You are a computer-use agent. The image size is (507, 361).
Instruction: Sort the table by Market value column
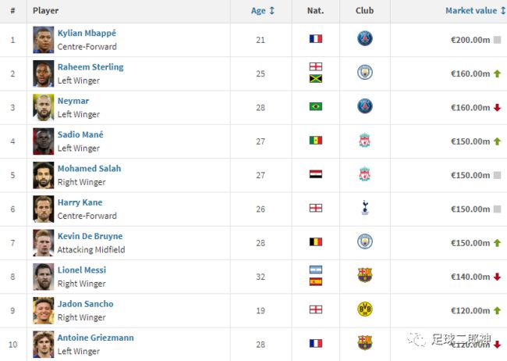(475, 10)
